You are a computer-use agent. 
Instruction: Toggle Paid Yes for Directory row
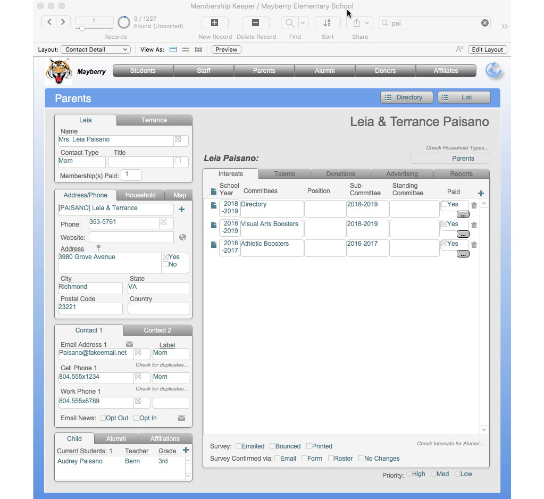444,204
